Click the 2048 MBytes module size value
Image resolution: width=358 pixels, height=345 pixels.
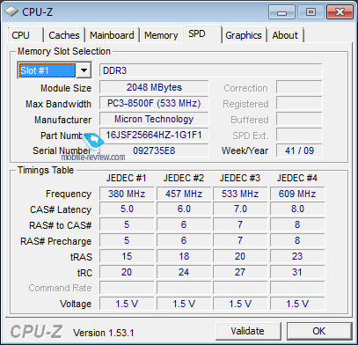(154, 87)
